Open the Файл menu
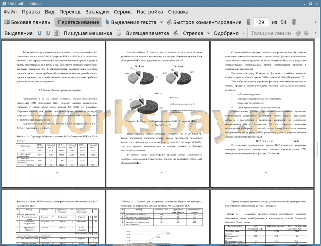Viewport: 321px width, 246px height. coord(10,12)
